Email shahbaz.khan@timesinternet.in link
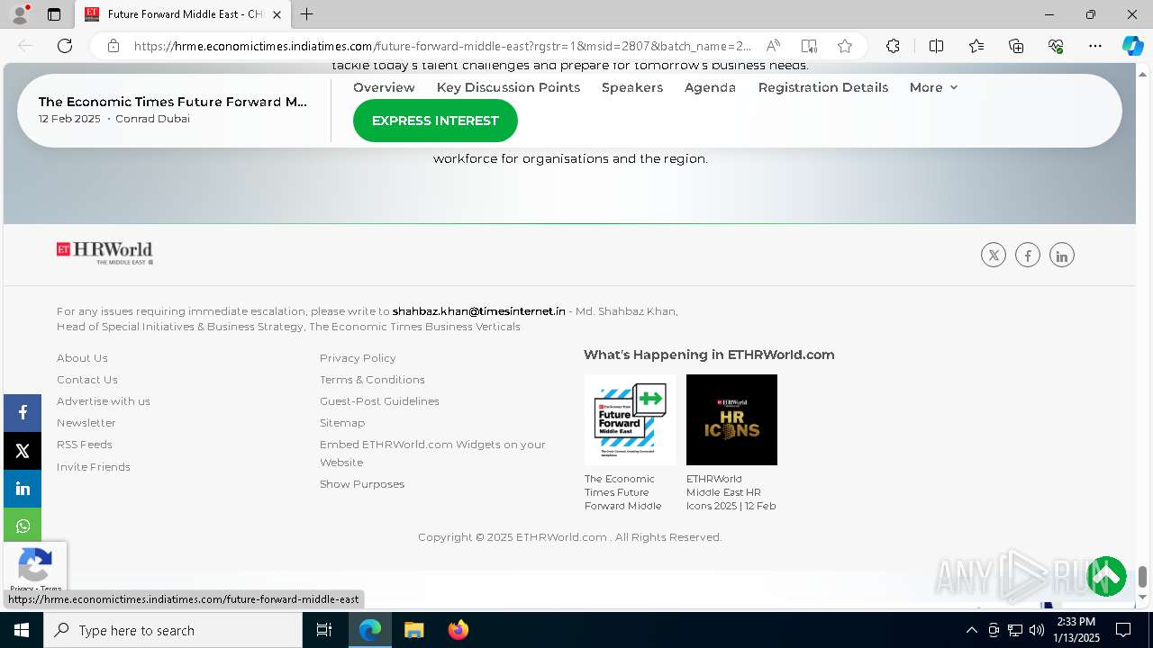1153x648 pixels. coord(479,311)
